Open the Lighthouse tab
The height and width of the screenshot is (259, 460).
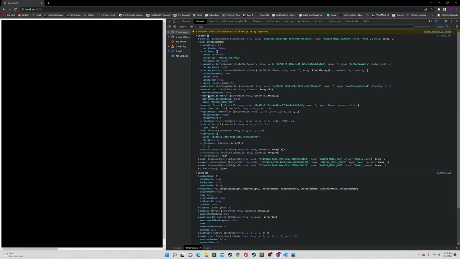(x=335, y=21)
